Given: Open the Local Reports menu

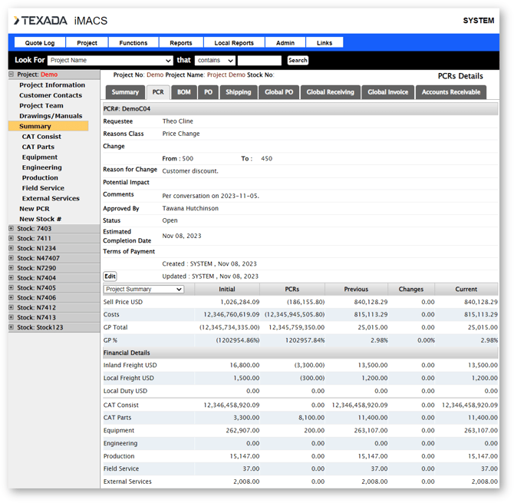Looking at the screenshot, I should tap(234, 43).
